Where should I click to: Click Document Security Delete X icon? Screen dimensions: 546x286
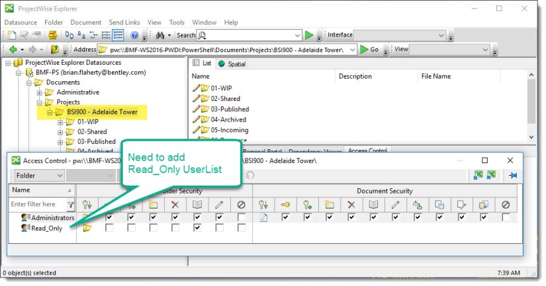coord(351,205)
